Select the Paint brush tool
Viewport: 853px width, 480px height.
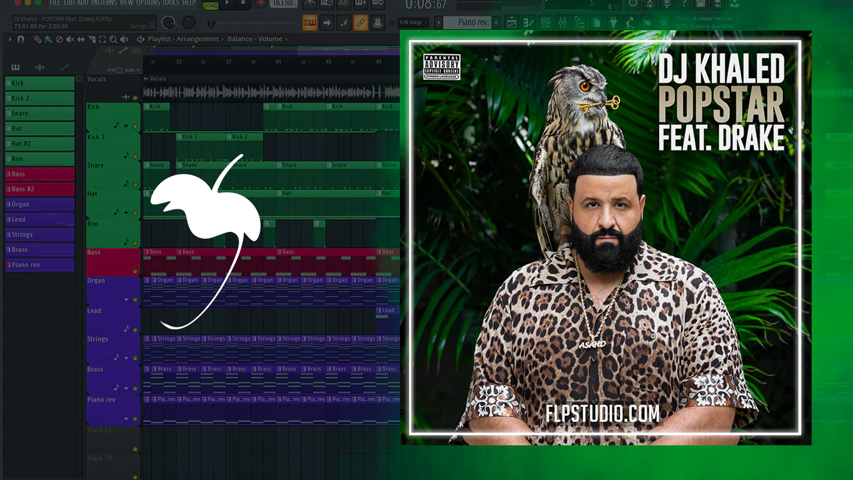click(49, 39)
